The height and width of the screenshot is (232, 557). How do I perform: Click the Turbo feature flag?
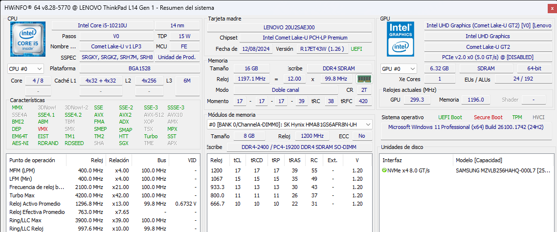[151, 136]
